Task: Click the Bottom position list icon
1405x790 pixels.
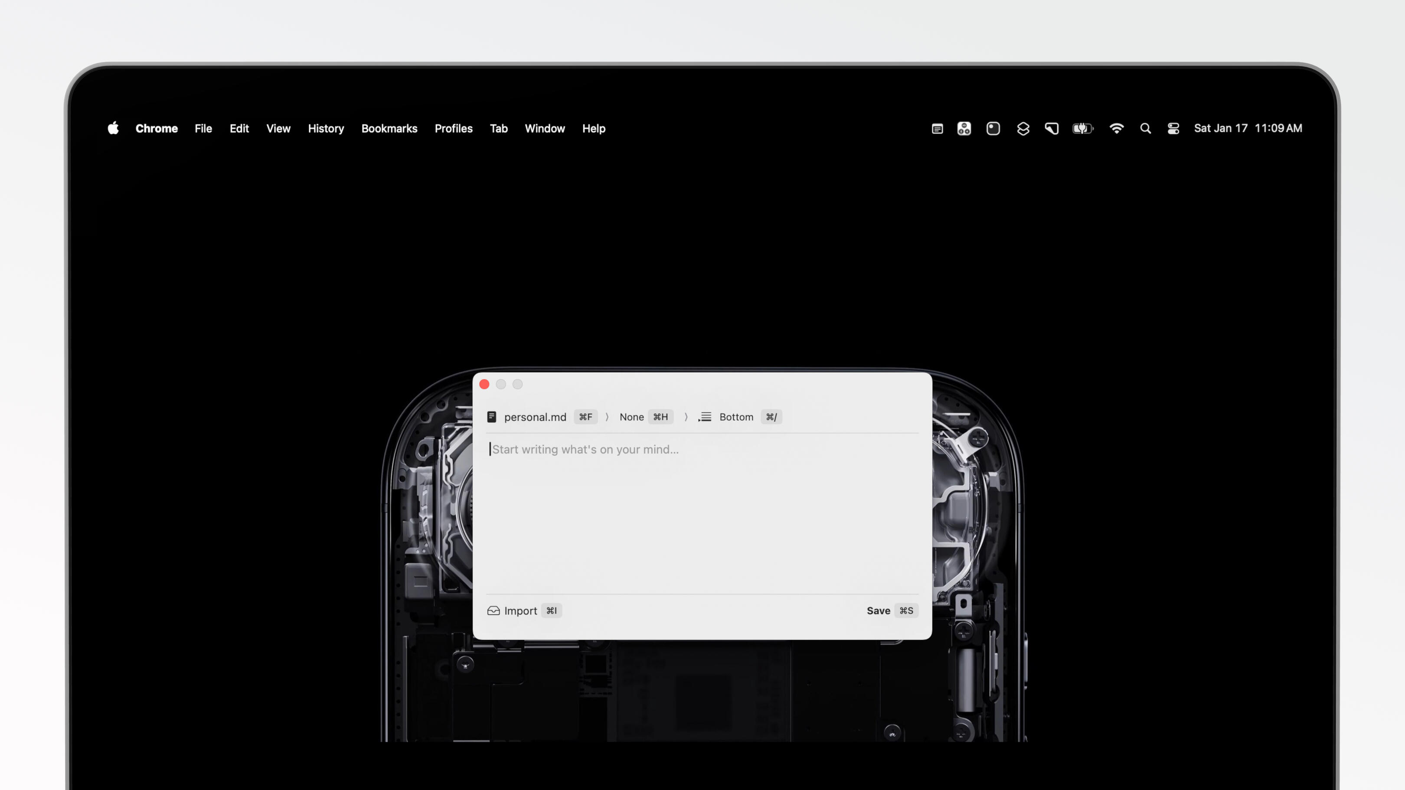Action: (705, 417)
